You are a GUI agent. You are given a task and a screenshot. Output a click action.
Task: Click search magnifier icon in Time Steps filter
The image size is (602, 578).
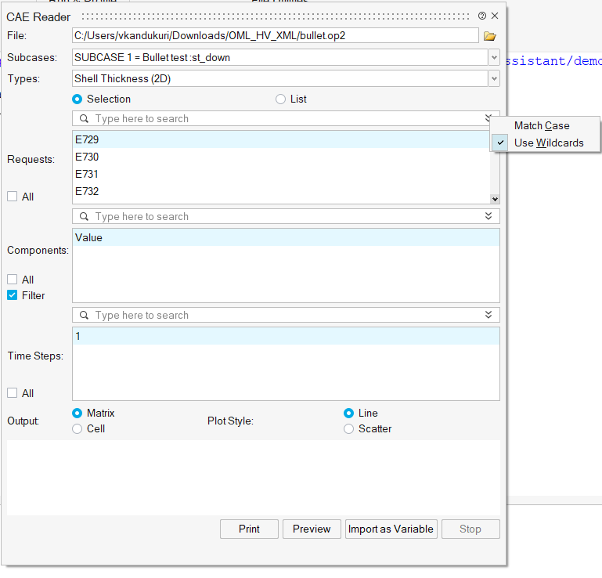[x=84, y=316]
